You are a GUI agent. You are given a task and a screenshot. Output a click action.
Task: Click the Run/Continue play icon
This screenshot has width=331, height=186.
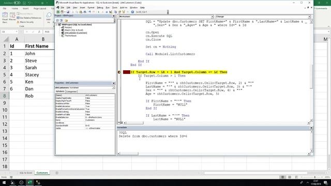[x=99, y=12]
